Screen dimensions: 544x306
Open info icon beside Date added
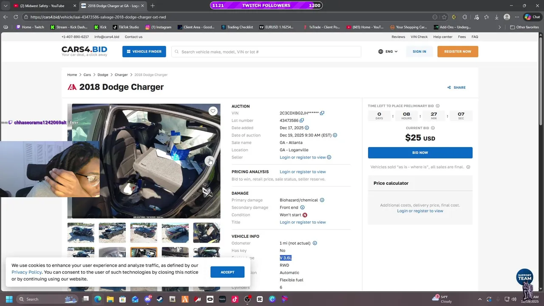point(307,128)
